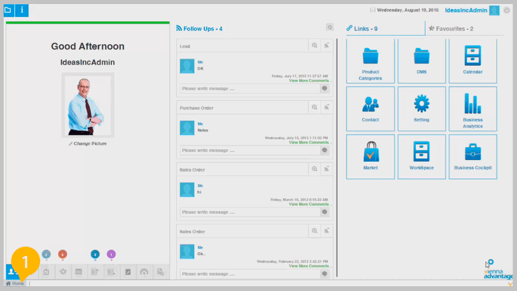This screenshot has height=291, width=517.
Task: Click message field under Sales Order 'Ok..'
Action: (250, 274)
